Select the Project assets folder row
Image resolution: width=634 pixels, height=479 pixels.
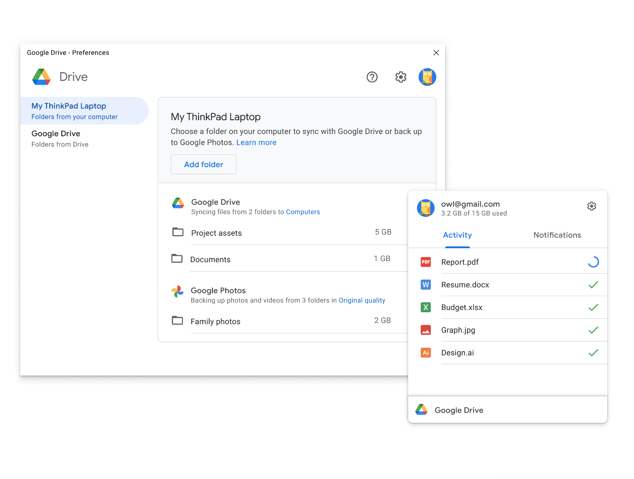pos(282,233)
